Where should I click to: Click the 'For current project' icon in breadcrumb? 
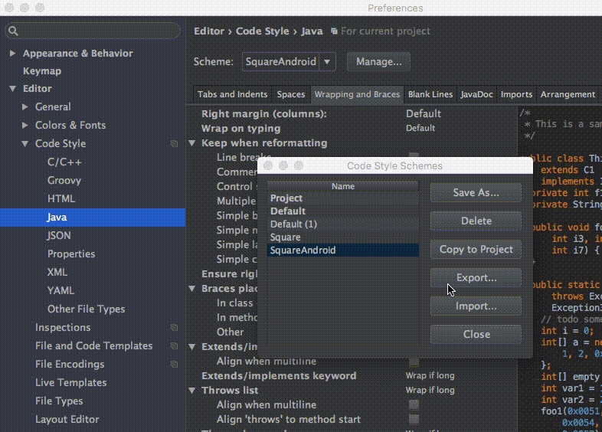[335, 31]
